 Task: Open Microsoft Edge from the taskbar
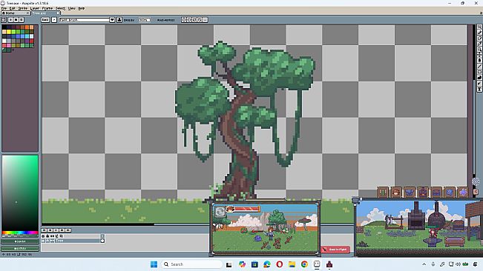pyautogui.click(x=267, y=264)
